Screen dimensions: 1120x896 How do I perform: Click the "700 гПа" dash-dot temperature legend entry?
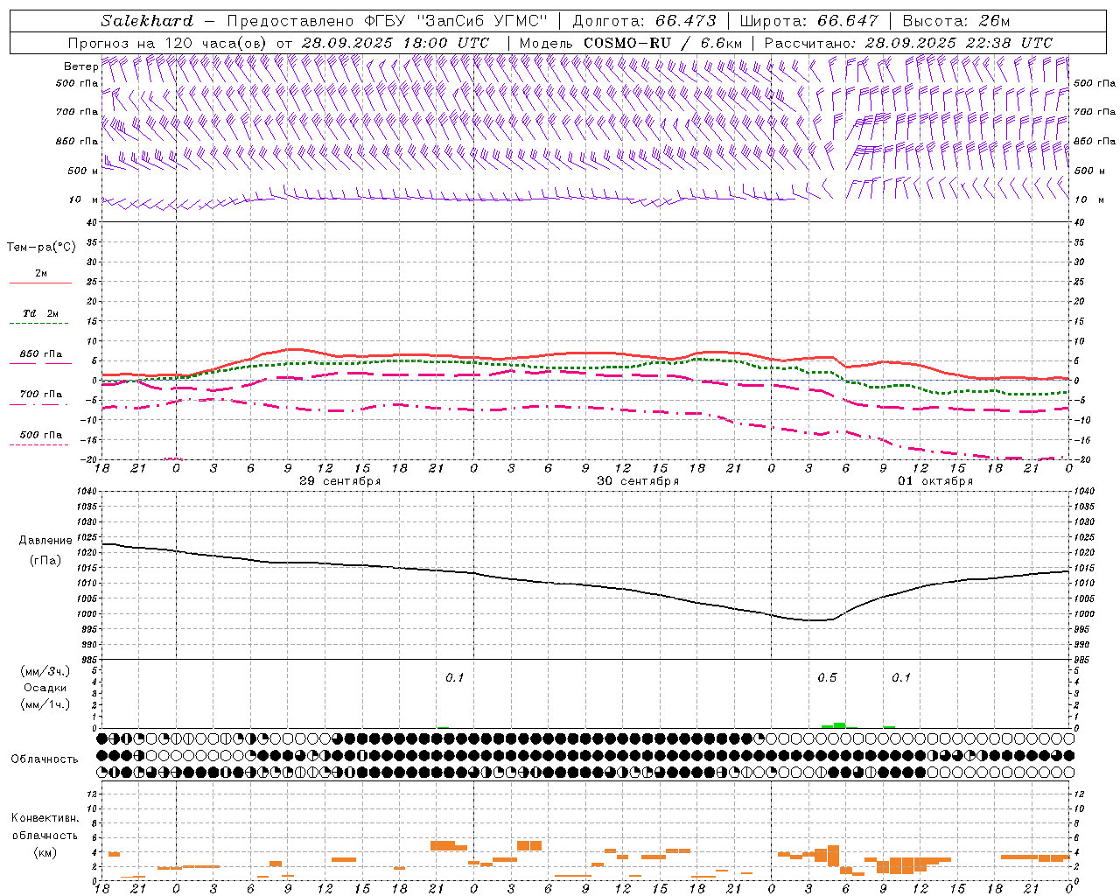point(41,395)
